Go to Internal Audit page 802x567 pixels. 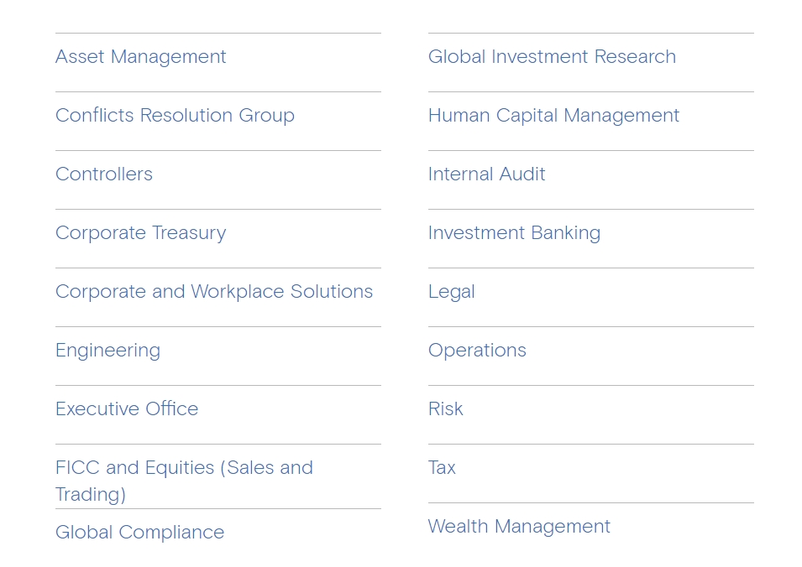(486, 174)
